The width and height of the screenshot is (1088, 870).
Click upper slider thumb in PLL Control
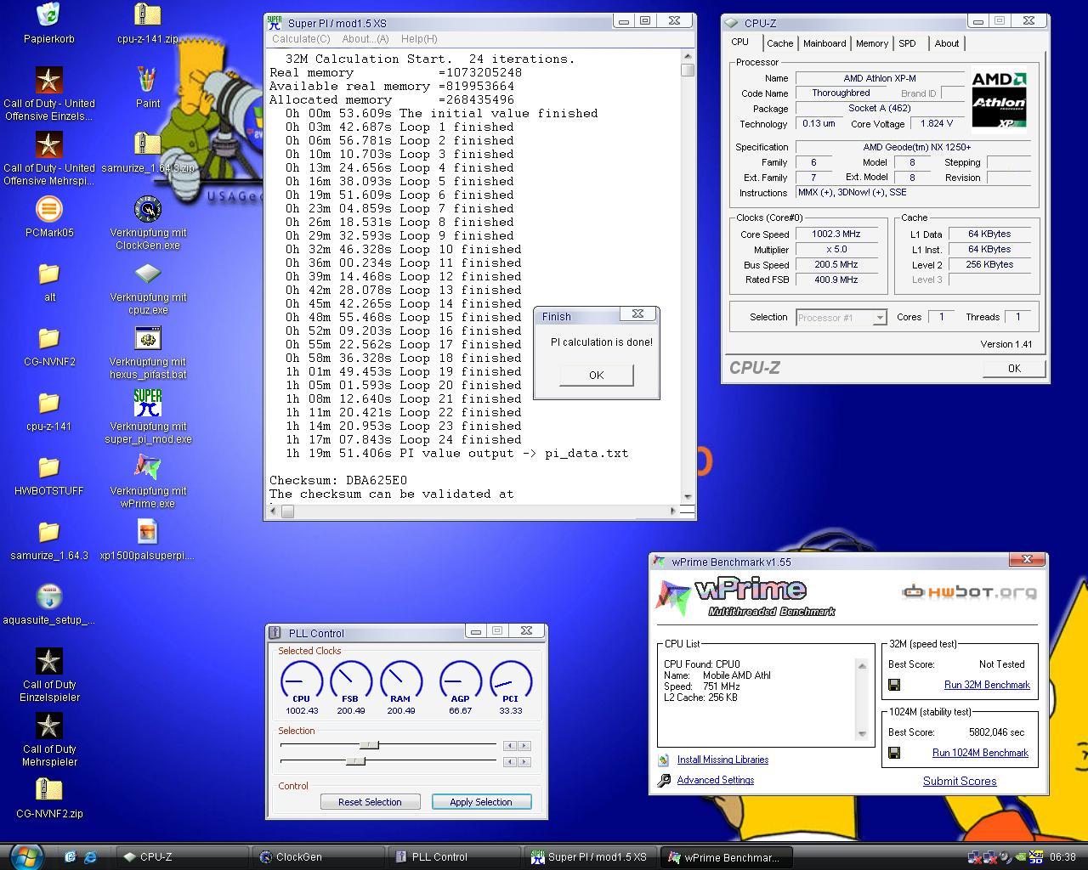click(369, 745)
